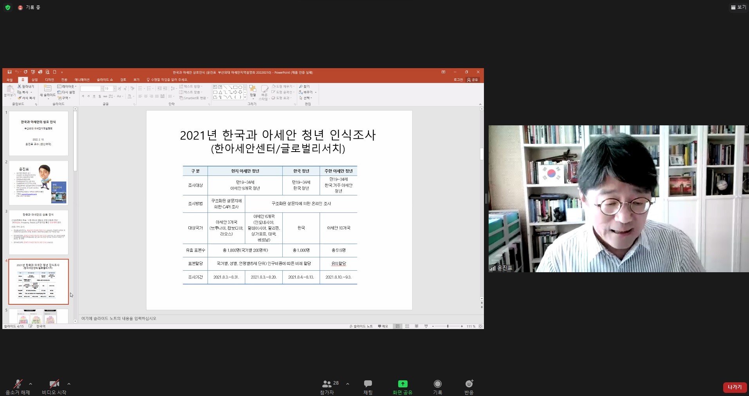Open the 슬라이드 쇼 ribbon tab
749x396 pixels.
coord(105,80)
